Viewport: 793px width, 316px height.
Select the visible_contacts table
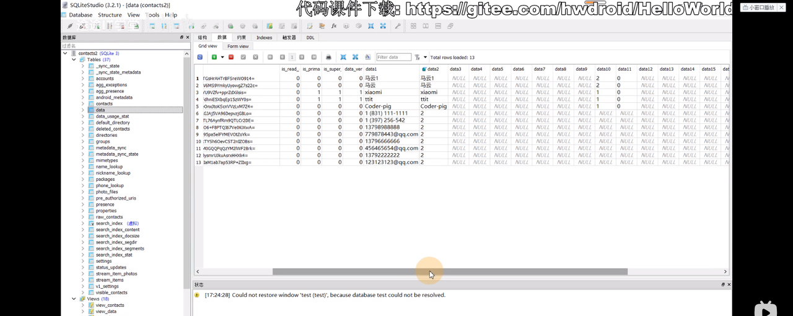click(x=112, y=292)
